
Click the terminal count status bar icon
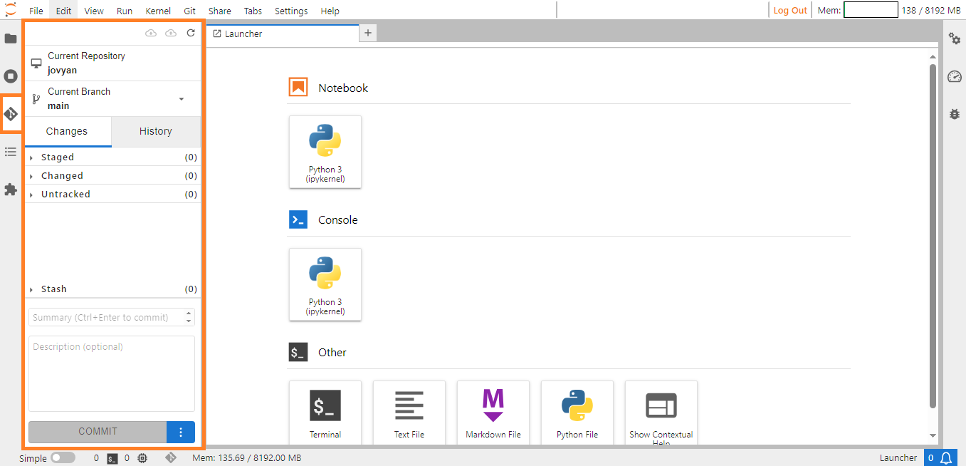[x=112, y=458]
